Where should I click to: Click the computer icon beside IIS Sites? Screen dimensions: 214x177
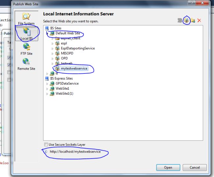click(x=47, y=28)
